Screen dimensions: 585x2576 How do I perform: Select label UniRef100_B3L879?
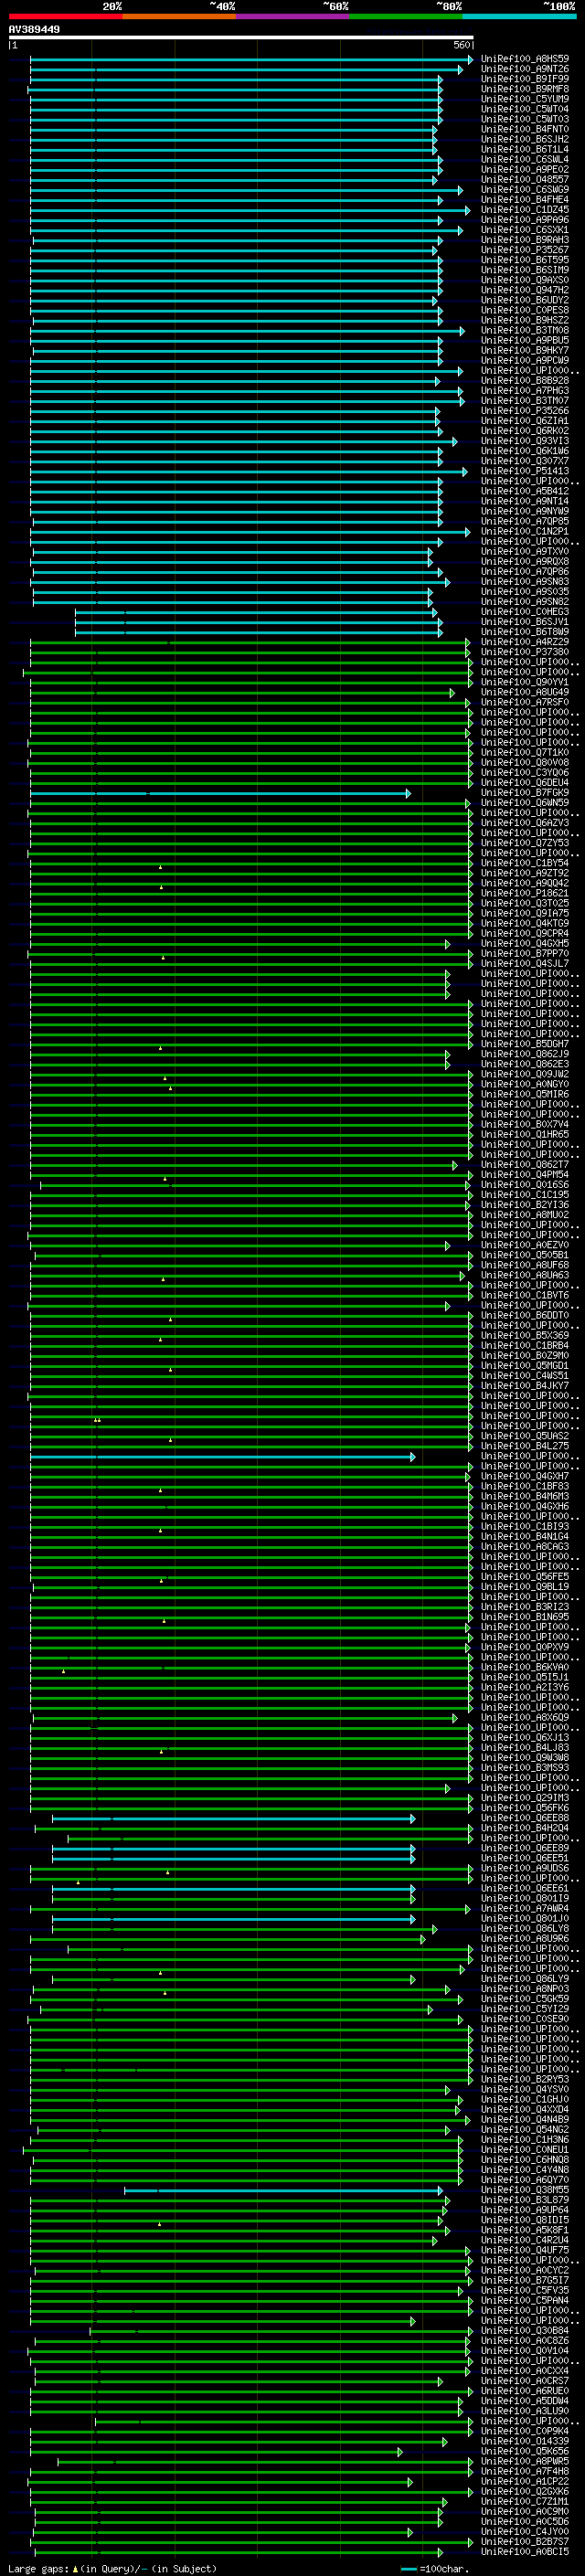525,2199
